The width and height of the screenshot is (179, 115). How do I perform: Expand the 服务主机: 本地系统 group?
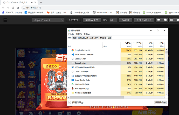[x=69, y=76]
